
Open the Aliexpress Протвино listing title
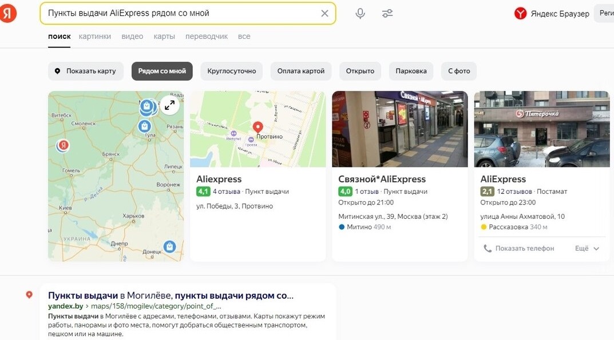219,179
